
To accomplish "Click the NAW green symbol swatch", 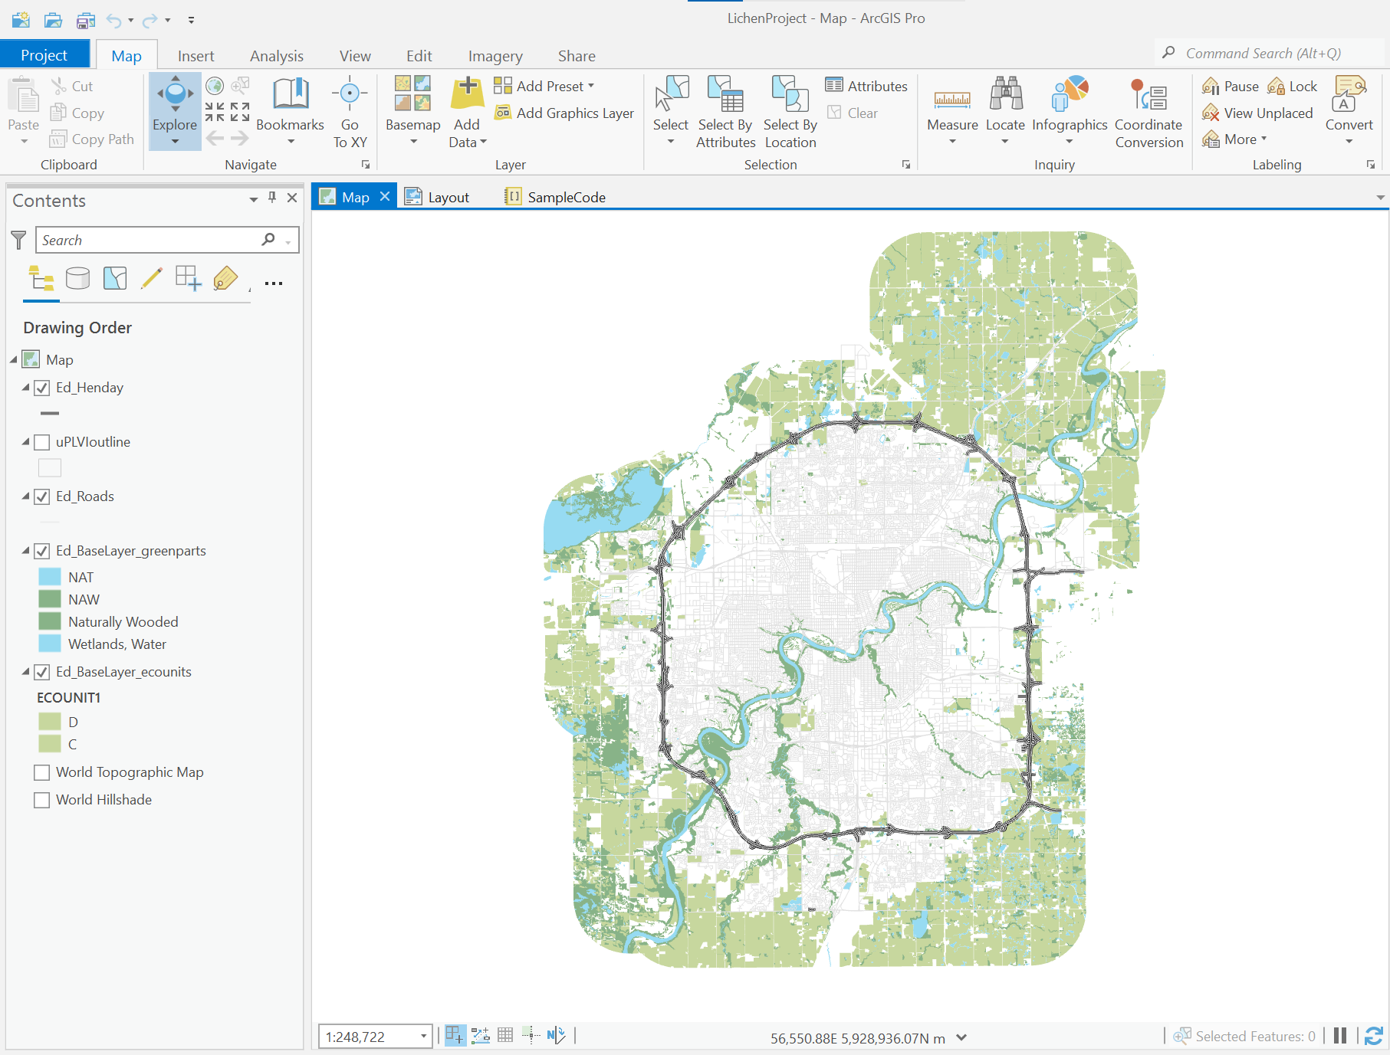I will (50, 599).
